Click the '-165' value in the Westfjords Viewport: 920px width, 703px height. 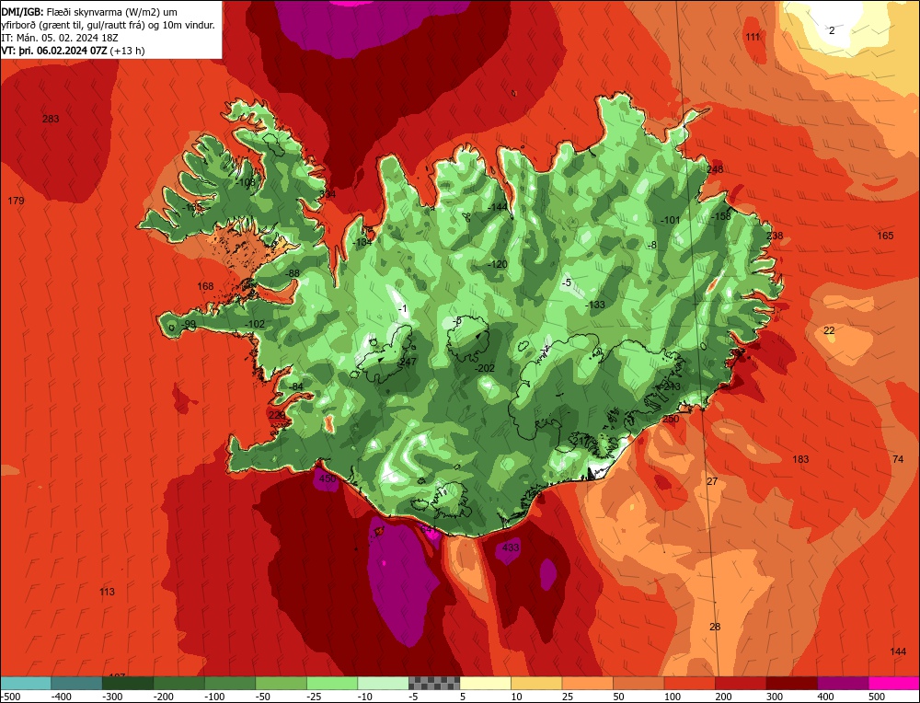click(191, 207)
